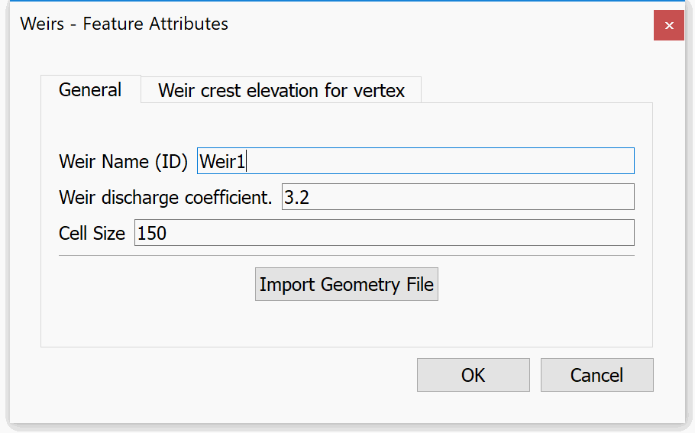Click blank dialog area left of OK button

click(x=229, y=375)
